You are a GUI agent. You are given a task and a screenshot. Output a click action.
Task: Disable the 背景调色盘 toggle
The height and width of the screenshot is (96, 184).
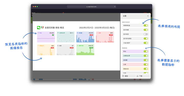pos(146,26)
